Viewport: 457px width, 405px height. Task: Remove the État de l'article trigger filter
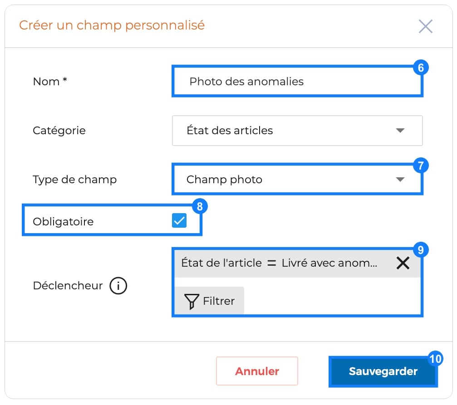pos(403,263)
